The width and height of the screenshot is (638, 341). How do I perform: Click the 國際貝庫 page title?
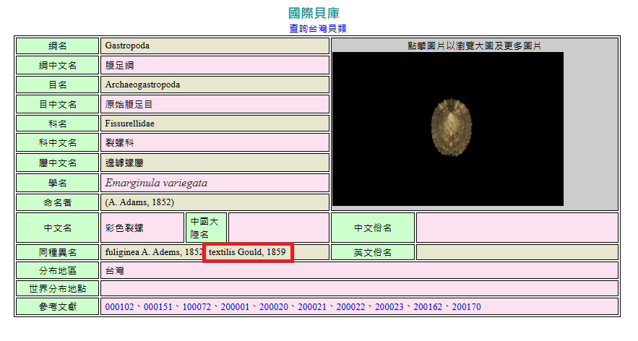tap(314, 13)
